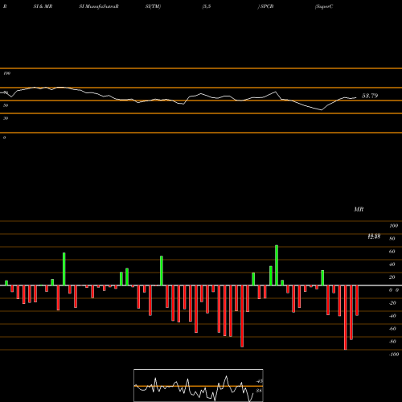The image size is (402, 402).
Task: Click the MR axis label '40'
Action: coord(392,265)
